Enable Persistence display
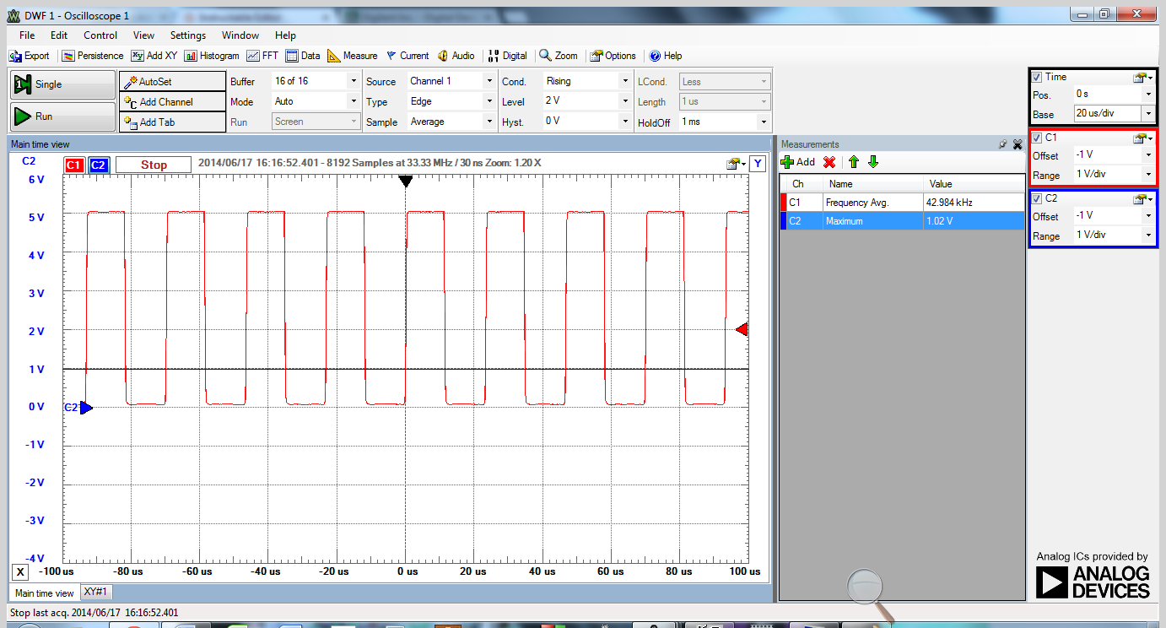Viewport: 1166px width, 628px height. click(x=92, y=56)
